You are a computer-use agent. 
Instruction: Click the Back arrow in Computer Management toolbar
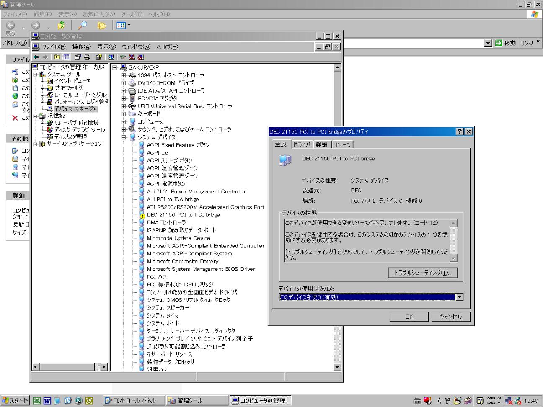36,57
